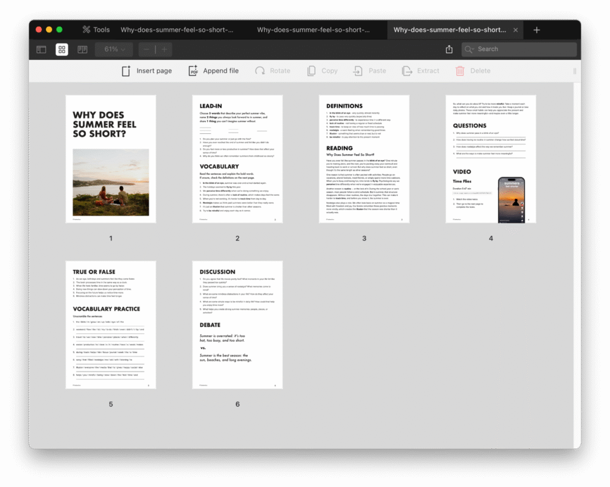
Task: Click the Insert page icon
Action: (126, 71)
